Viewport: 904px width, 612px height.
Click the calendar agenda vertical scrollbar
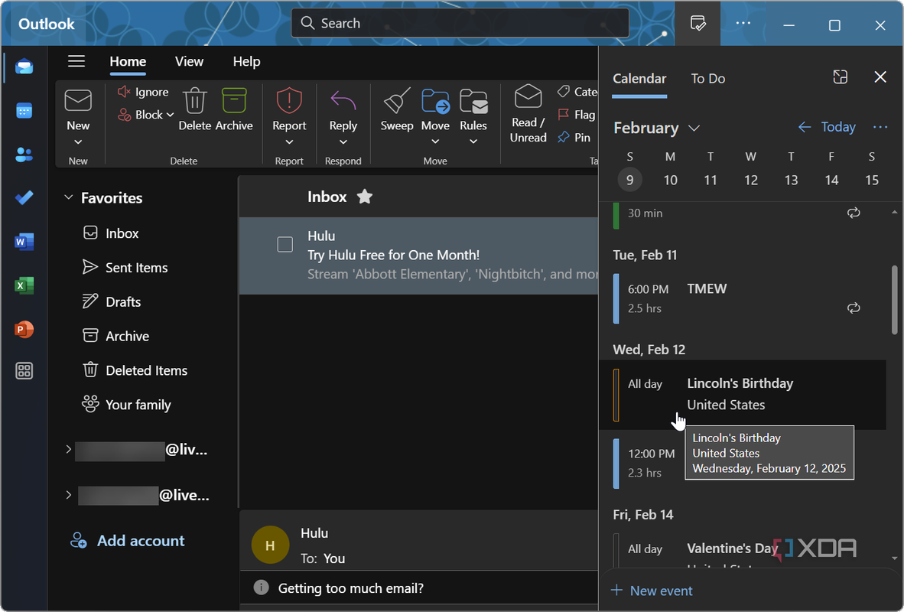pyautogui.click(x=895, y=300)
